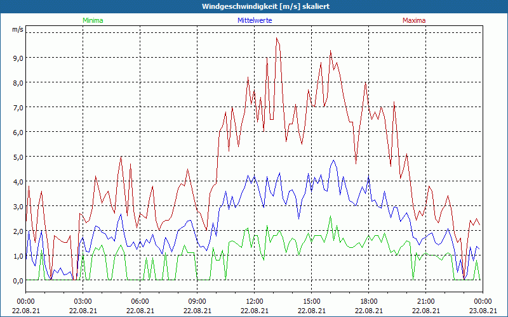The height and width of the screenshot is (317, 508).
Task: Click the 7,0 y-axis label
Action: (x=18, y=107)
